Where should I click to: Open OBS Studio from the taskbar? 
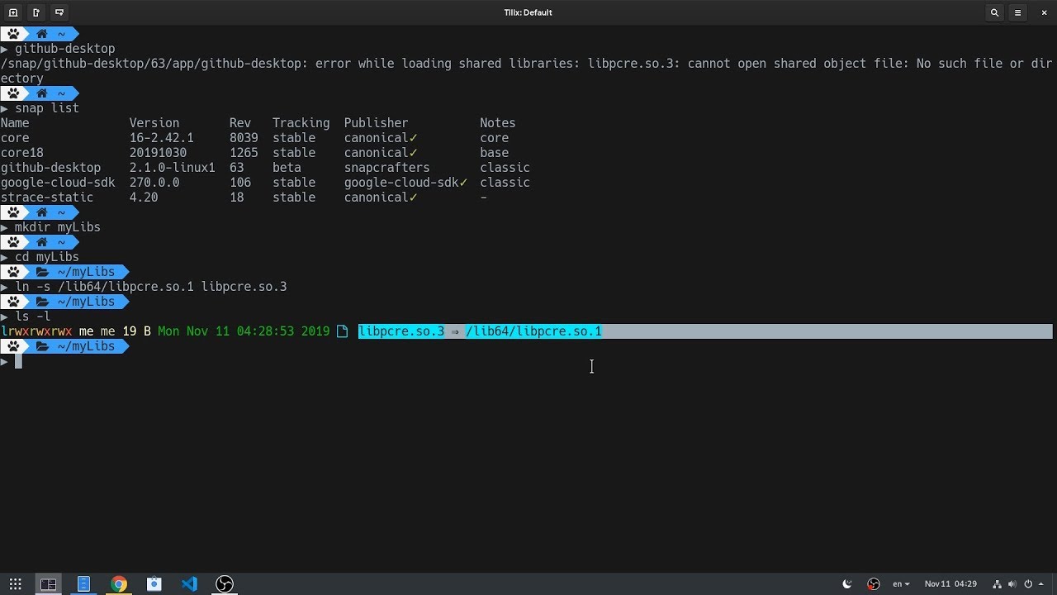click(x=225, y=584)
